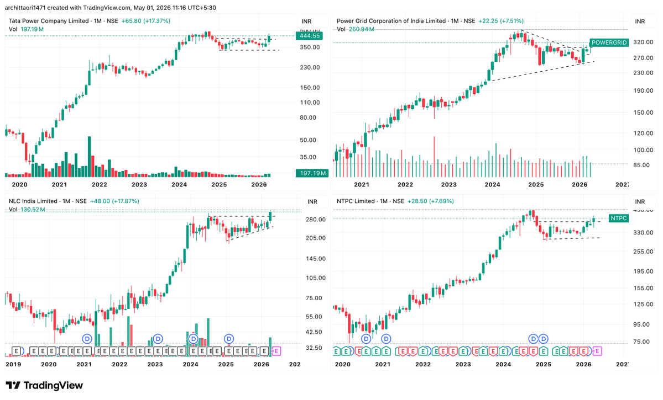This screenshot has width=663, height=400.
Task: Click the dividend marker near 2021 on NTPC chart
Action: pos(386,338)
